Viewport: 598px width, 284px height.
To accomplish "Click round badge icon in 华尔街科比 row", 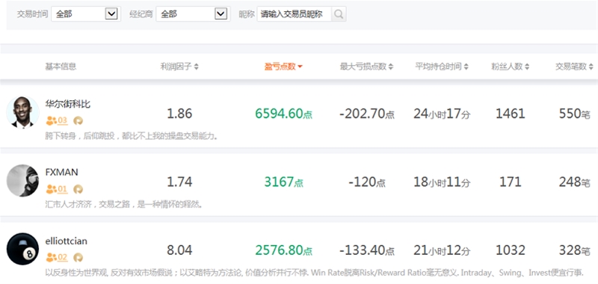I will click(78, 121).
